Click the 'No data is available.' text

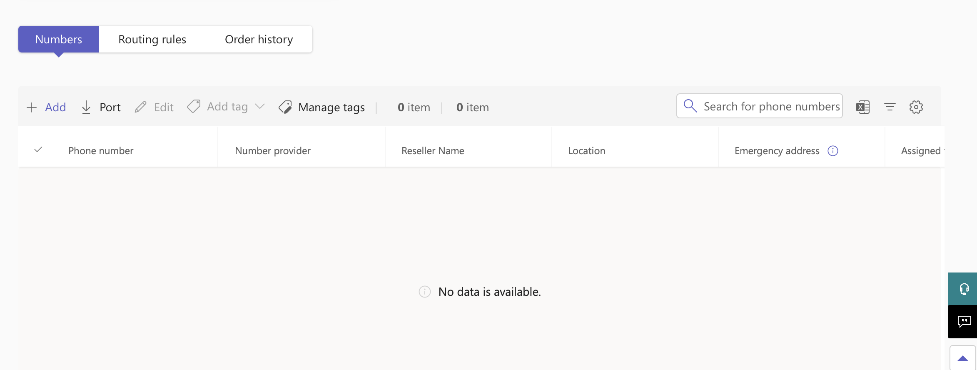(x=490, y=292)
